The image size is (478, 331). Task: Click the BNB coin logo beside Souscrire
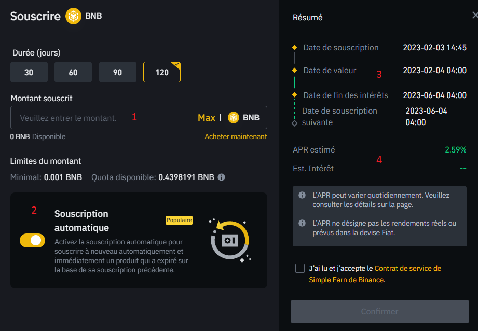73,16
